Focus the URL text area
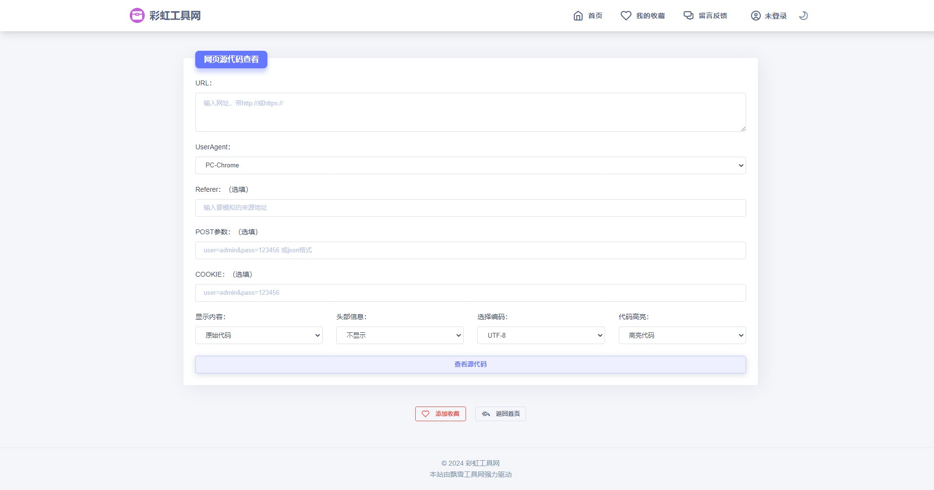The image size is (934, 490). 470,112
